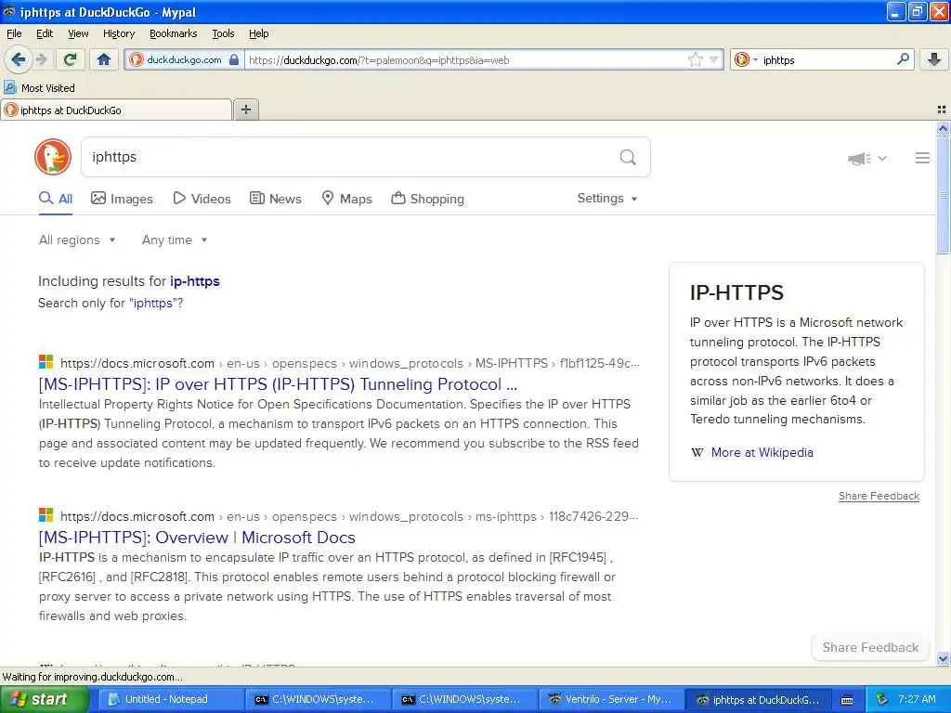Reload the current page
951x713 pixels.
(x=71, y=59)
